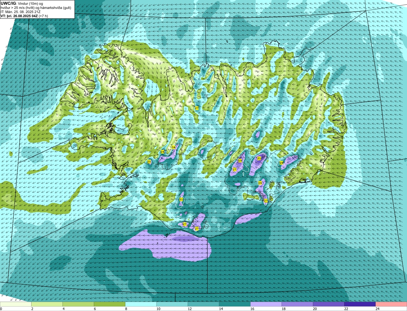Click the 31 gust label beside the 29

[x=259, y=158]
